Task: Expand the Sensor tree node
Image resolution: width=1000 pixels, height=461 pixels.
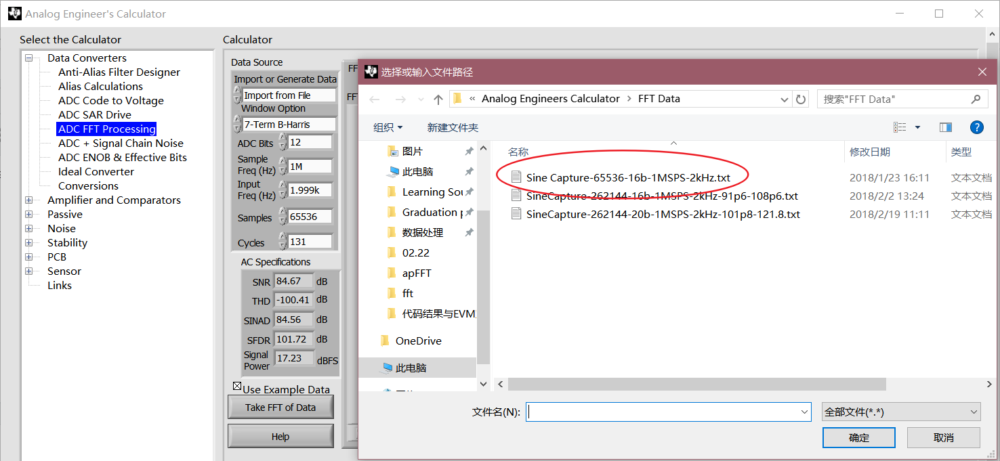Action: (29, 271)
